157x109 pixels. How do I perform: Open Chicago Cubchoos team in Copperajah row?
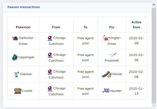(x=56, y=57)
